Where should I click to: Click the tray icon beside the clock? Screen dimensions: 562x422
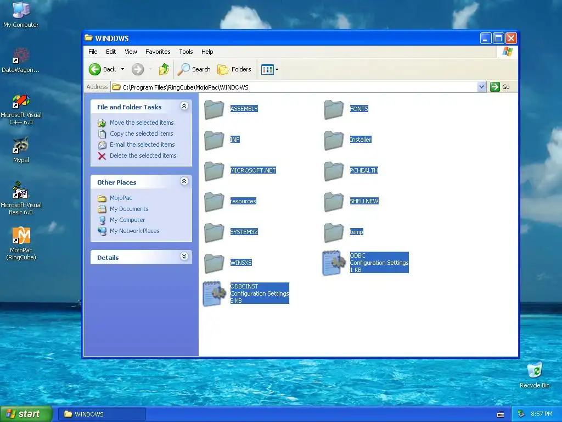(521, 414)
